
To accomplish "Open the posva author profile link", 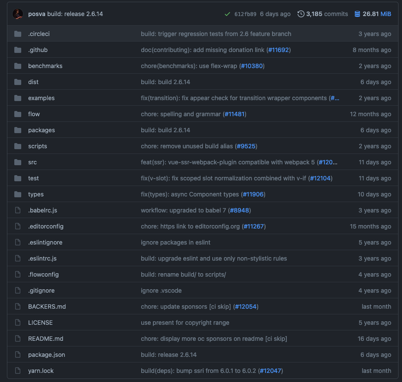I will click(x=37, y=14).
